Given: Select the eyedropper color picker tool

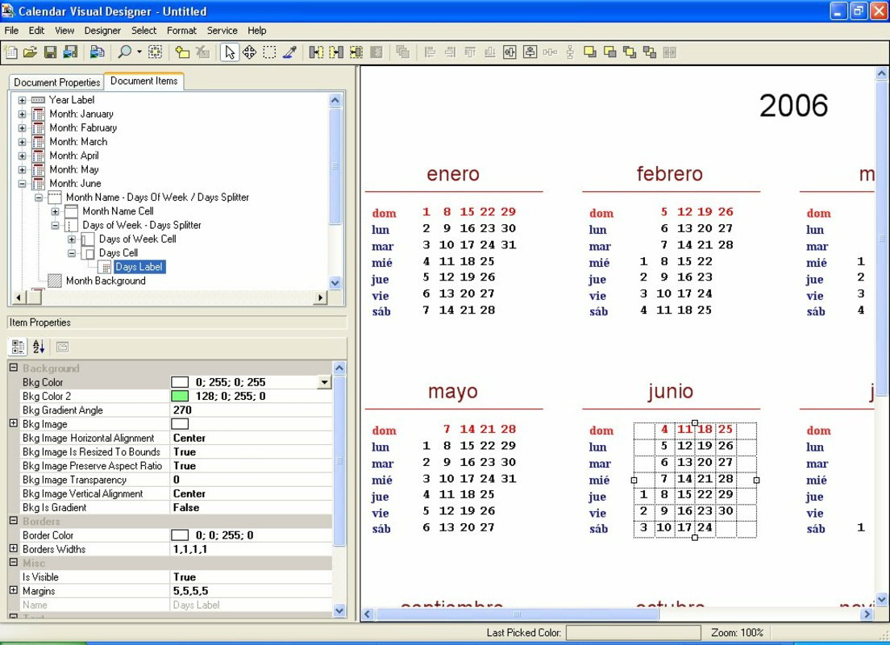Looking at the screenshot, I should click(x=289, y=52).
